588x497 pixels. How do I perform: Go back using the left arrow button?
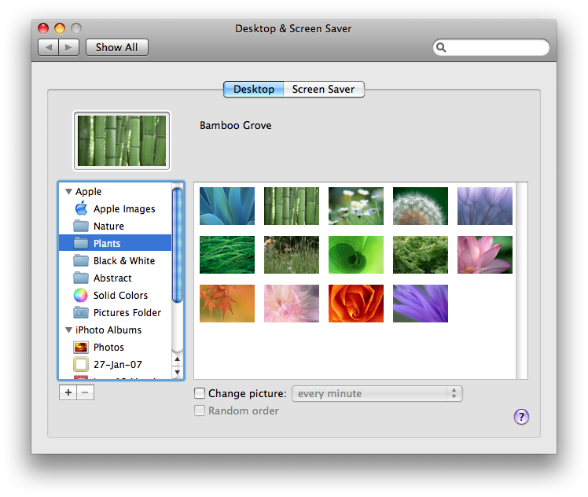[48, 47]
